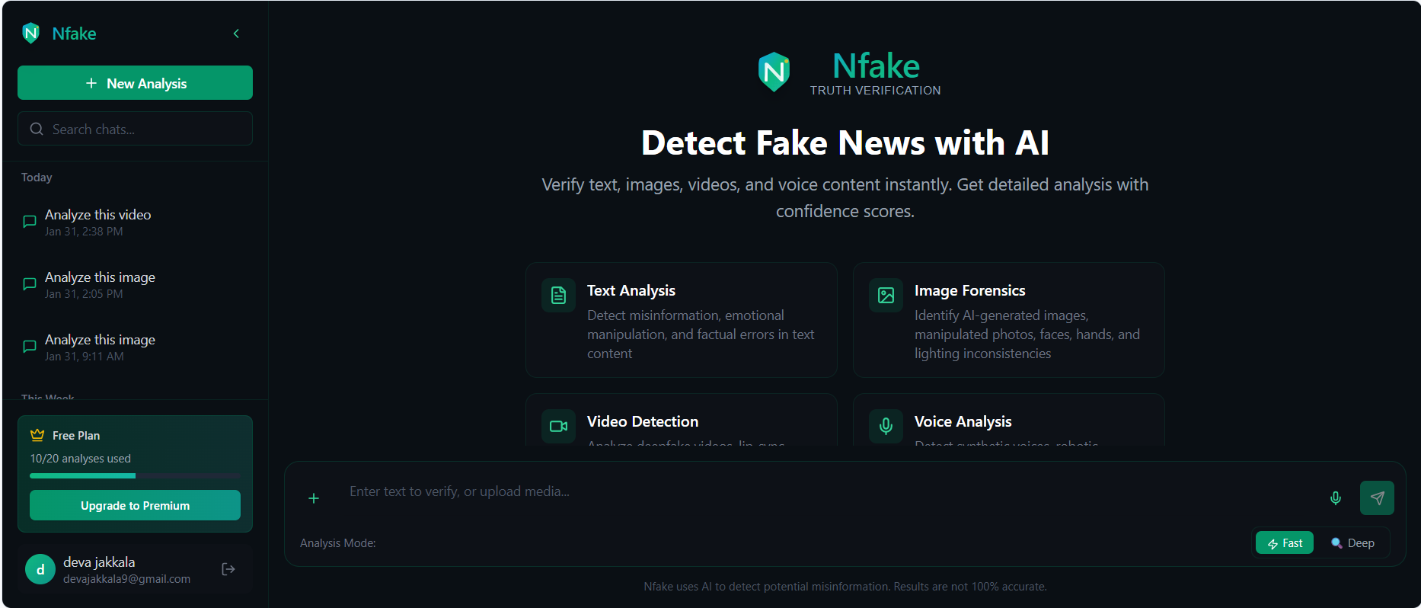Click the Voice Analysis microphone icon

pyautogui.click(x=886, y=426)
